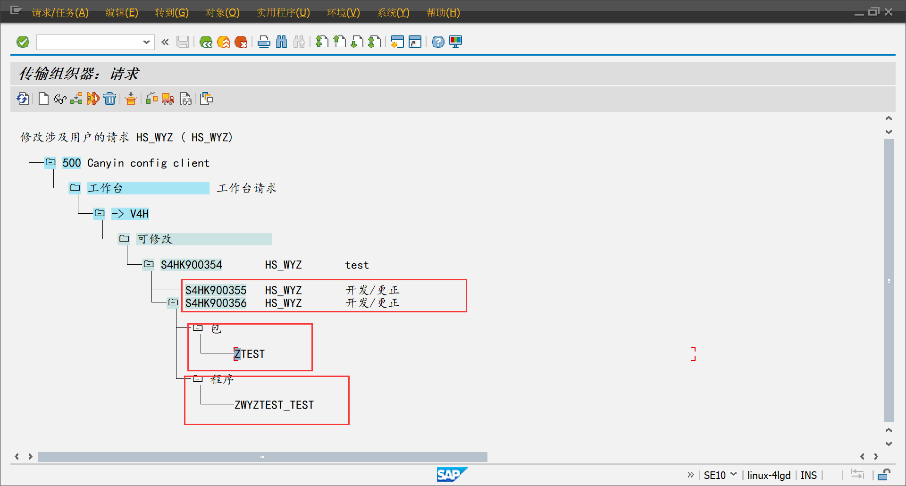The height and width of the screenshot is (486, 906).
Task: Click the -> V4H tree label
Action: 130,214
